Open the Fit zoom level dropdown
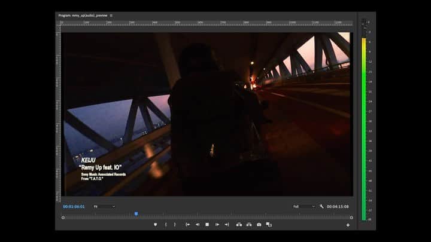This screenshot has height=242, width=431. click(x=104, y=207)
